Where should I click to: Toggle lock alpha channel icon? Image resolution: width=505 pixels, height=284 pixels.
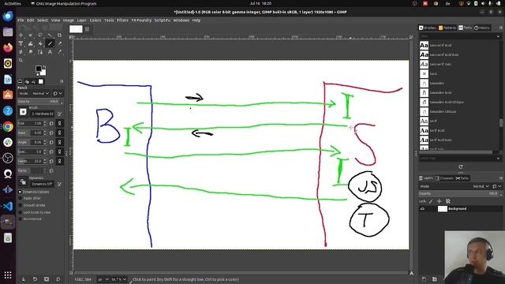447,201
